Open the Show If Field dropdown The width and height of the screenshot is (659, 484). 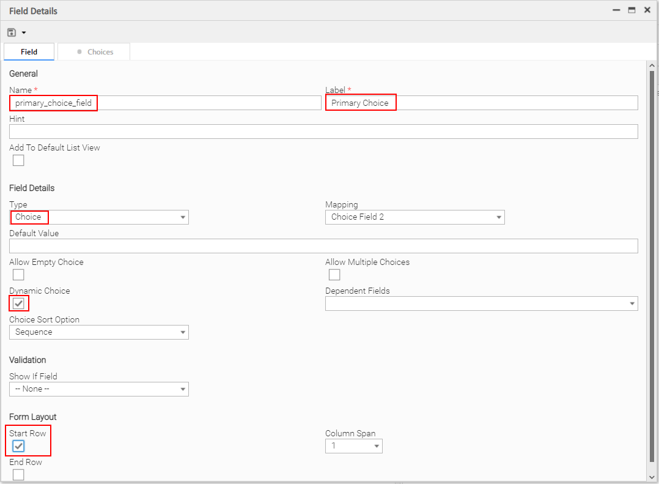(99, 389)
